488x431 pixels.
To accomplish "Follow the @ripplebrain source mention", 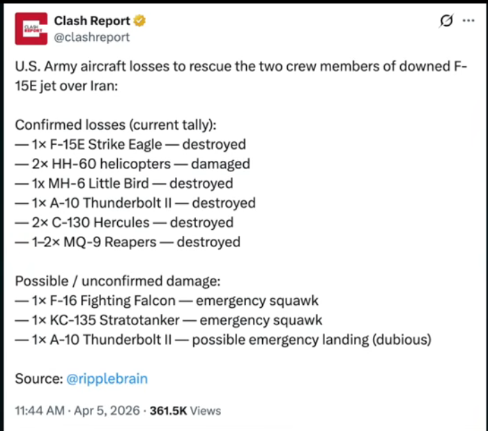I will 107,379.
